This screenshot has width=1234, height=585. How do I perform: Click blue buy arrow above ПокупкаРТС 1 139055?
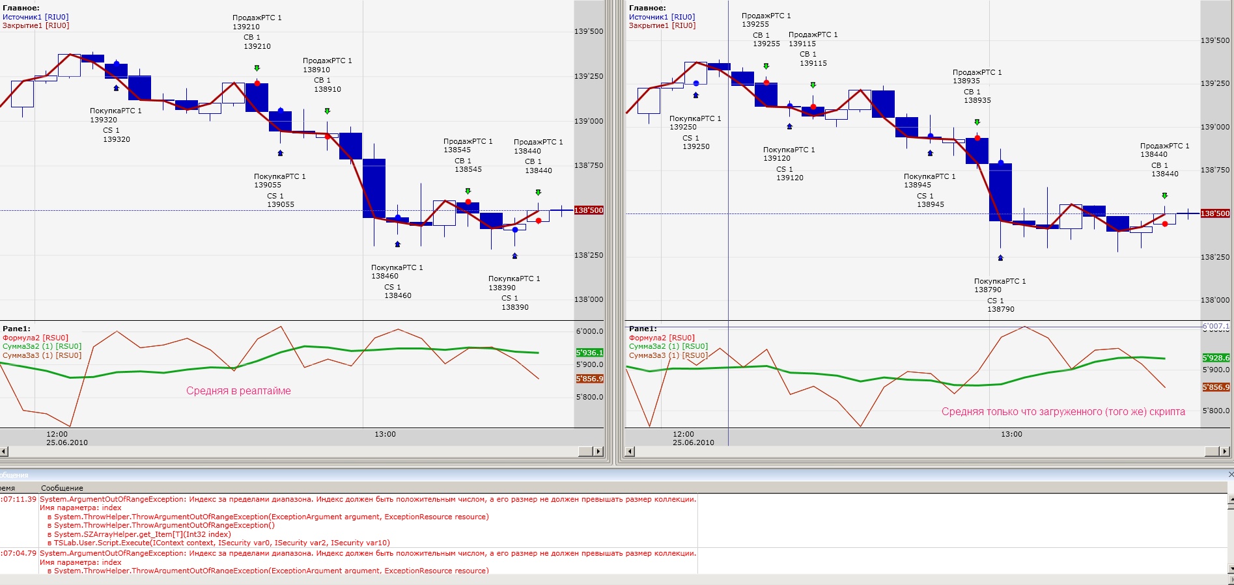click(281, 153)
